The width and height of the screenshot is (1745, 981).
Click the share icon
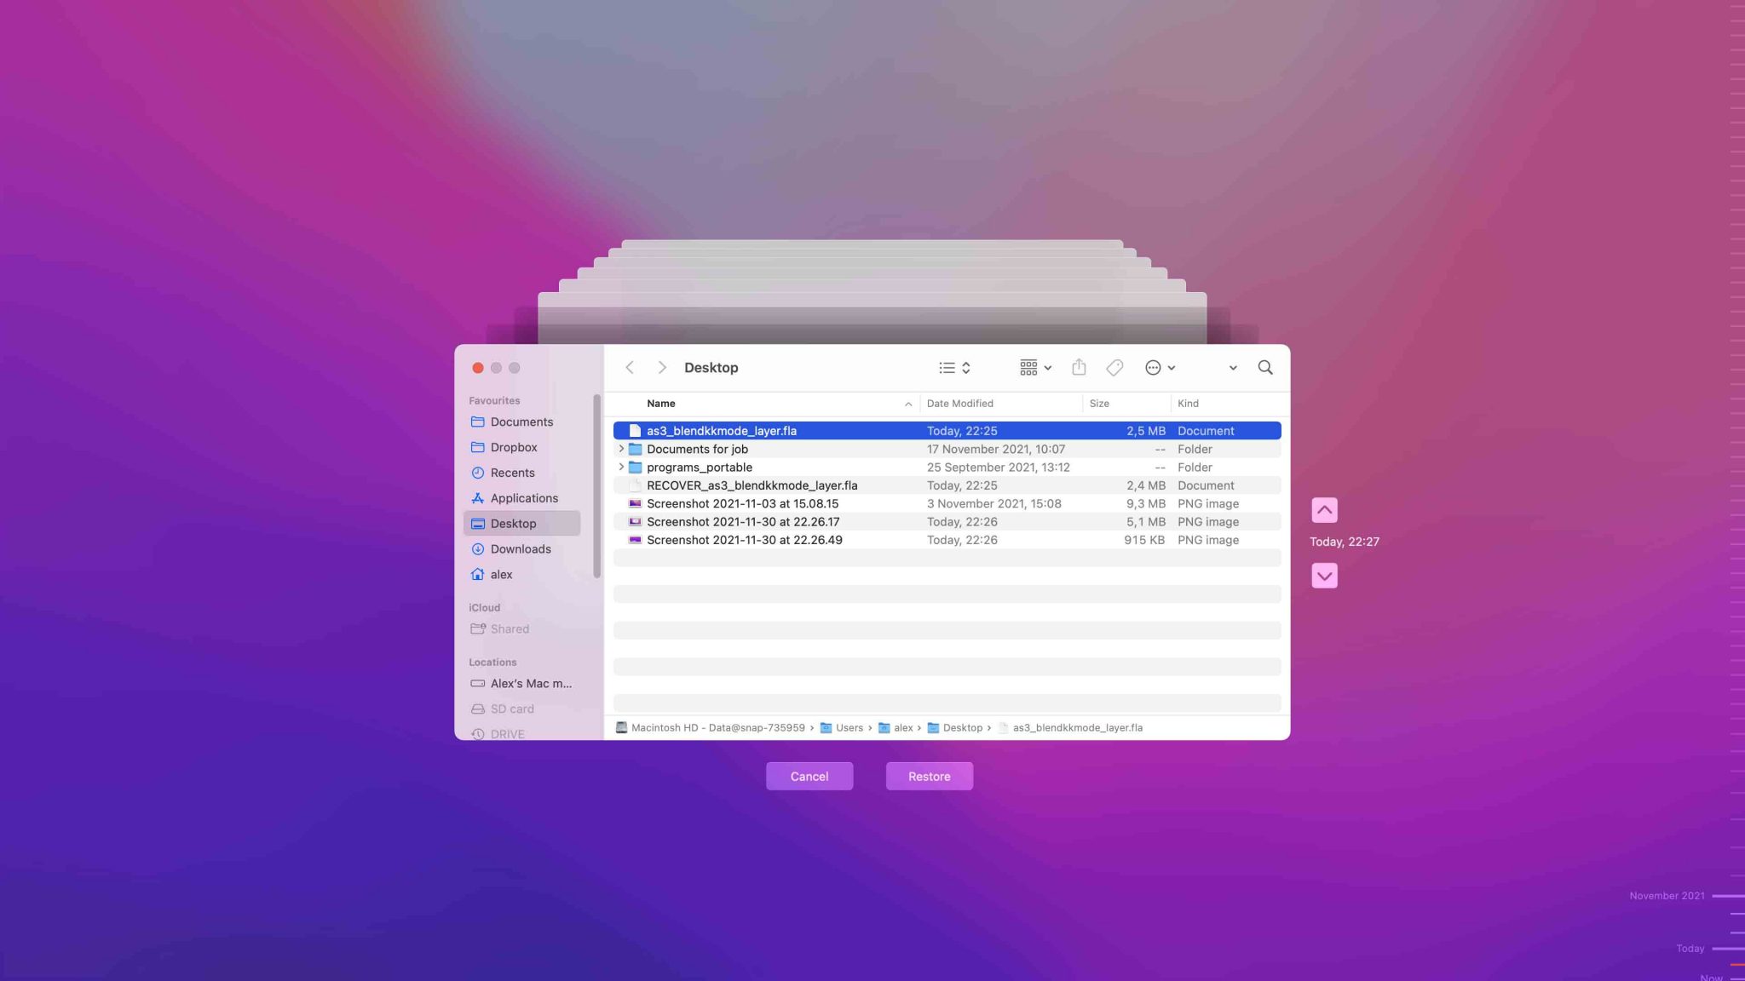(1078, 368)
